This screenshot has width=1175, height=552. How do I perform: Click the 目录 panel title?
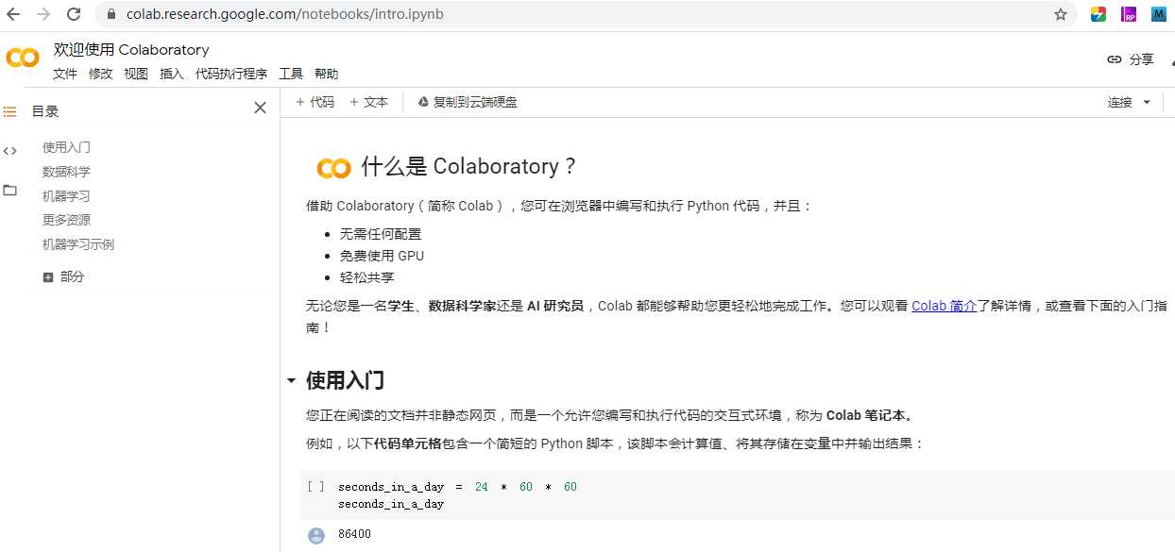pyautogui.click(x=45, y=111)
